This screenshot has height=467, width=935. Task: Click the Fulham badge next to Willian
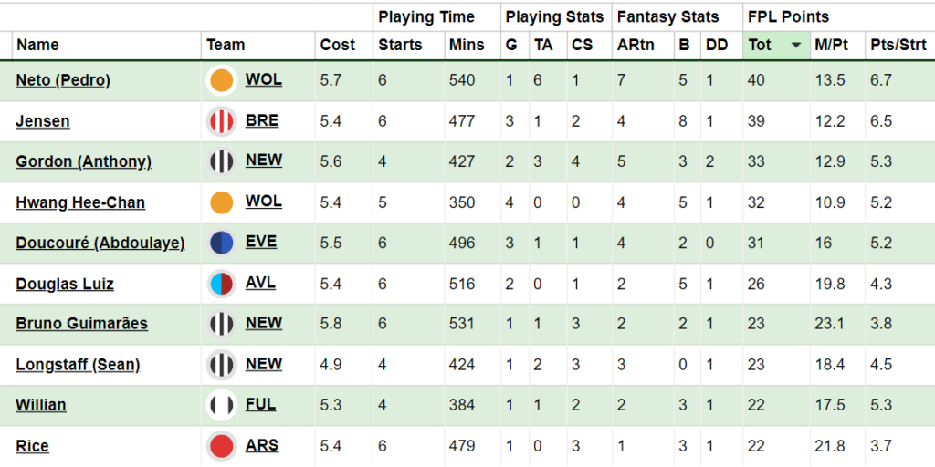pyautogui.click(x=222, y=406)
